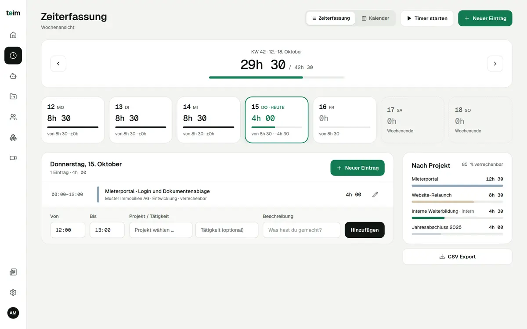The image size is (527, 329).
Task: Click the 29h 30 weekly total
Action: (x=263, y=65)
